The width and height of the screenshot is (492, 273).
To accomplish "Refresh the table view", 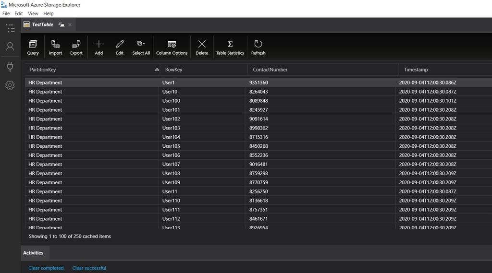I will point(258,47).
